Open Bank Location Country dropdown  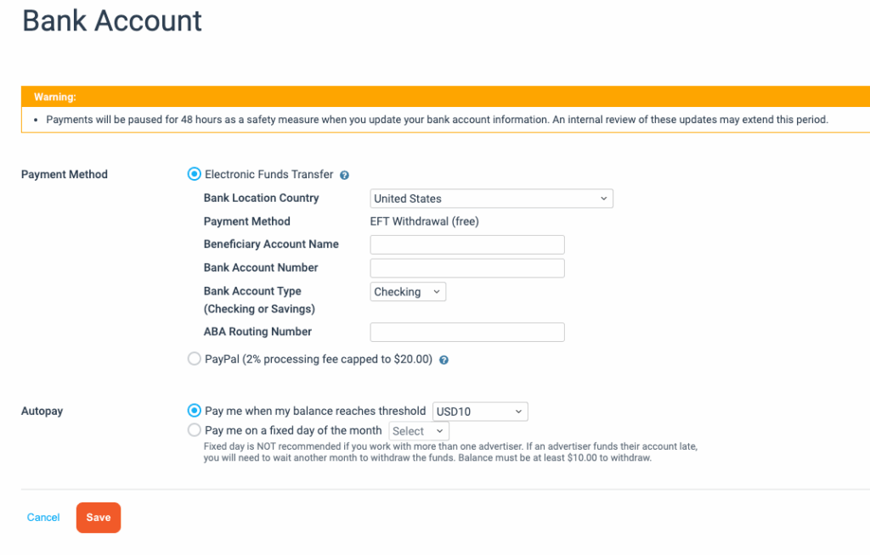click(492, 199)
